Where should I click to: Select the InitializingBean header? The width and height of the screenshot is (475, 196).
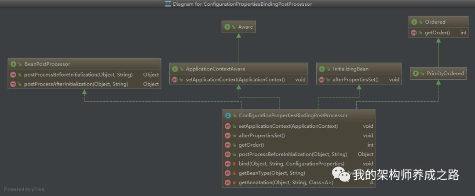359,69
